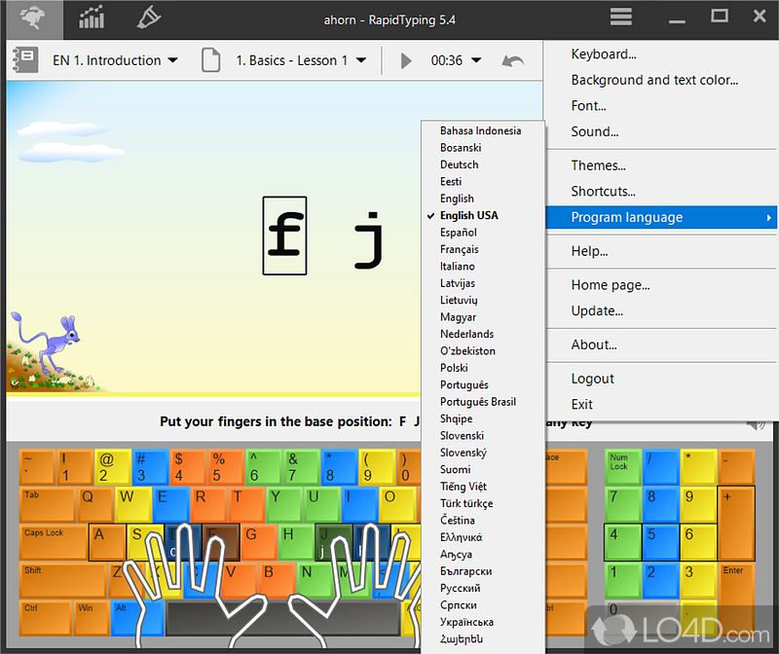
Task: Click the restart lesson arrow icon
Action: pos(512,60)
